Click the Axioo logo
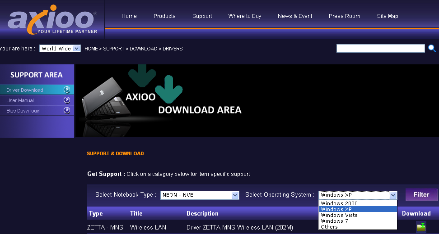 pos(52,19)
